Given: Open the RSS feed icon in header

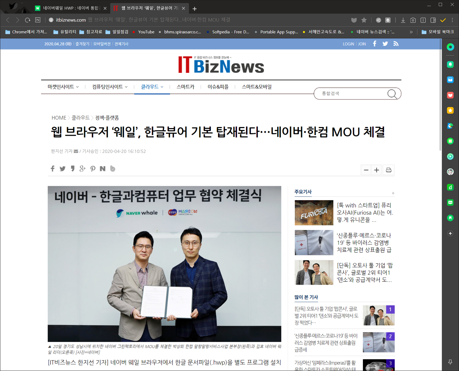Looking at the screenshot, I should [x=396, y=44].
